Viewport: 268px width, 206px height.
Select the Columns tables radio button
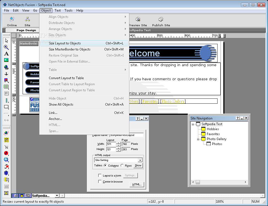click(105, 165)
